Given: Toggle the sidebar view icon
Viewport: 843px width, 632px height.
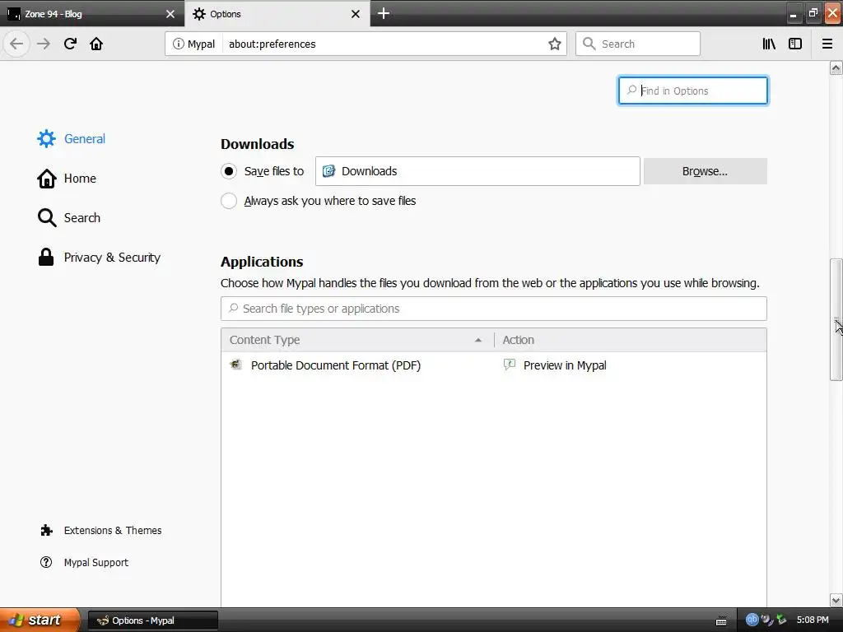Looking at the screenshot, I should tap(795, 44).
